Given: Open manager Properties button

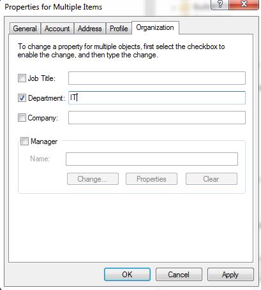Looking at the screenshot, I should (x=151, y=179).
